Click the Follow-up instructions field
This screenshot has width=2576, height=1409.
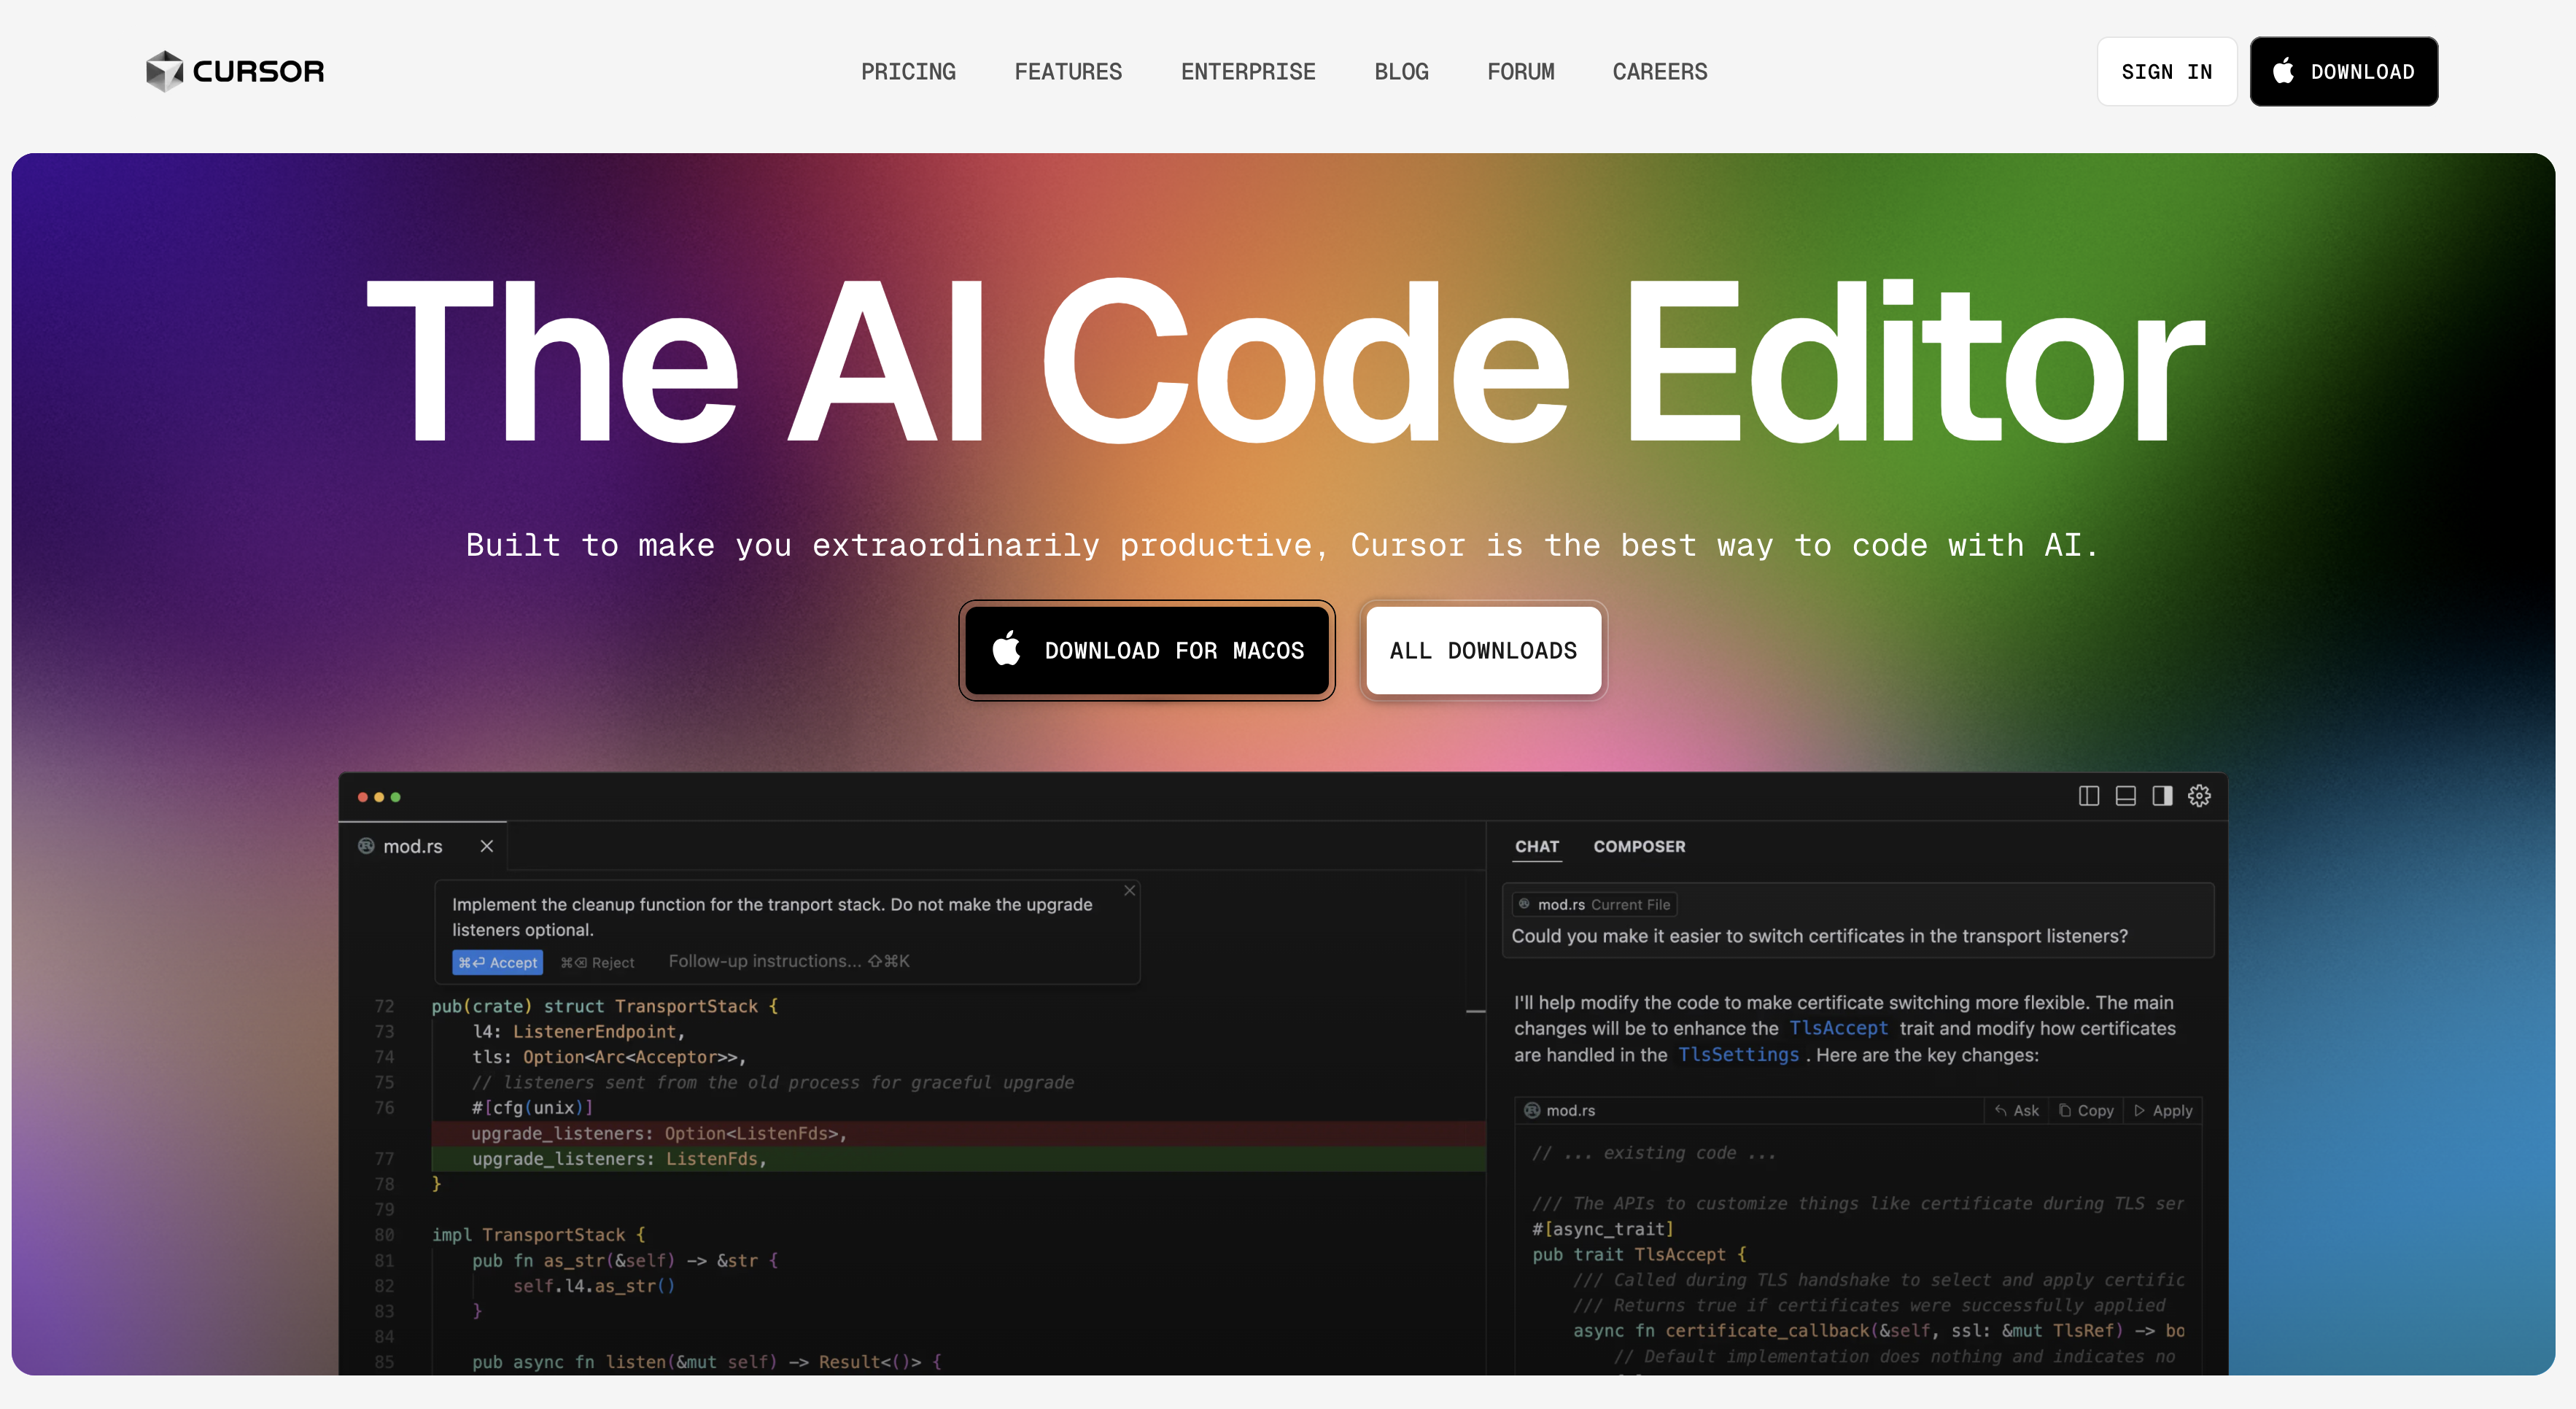pos(789,961)
